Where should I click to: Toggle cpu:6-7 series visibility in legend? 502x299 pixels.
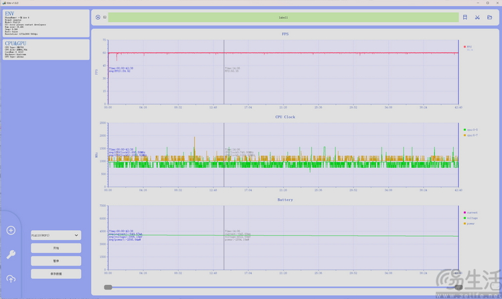[471, 135]
